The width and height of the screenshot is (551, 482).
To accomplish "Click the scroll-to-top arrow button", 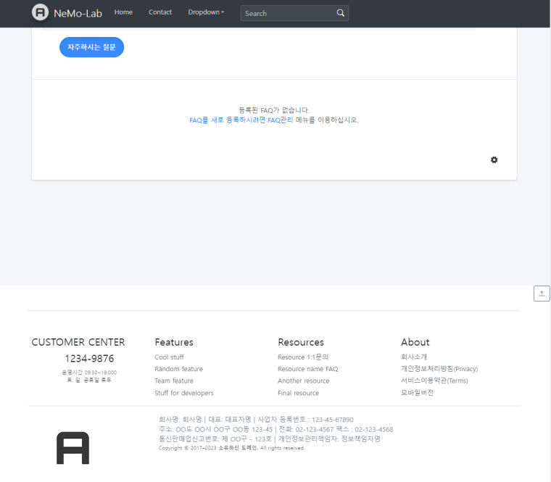I will tap(542, 293).
